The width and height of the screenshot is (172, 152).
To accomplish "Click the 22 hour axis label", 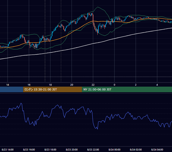I will click(93, 85).
